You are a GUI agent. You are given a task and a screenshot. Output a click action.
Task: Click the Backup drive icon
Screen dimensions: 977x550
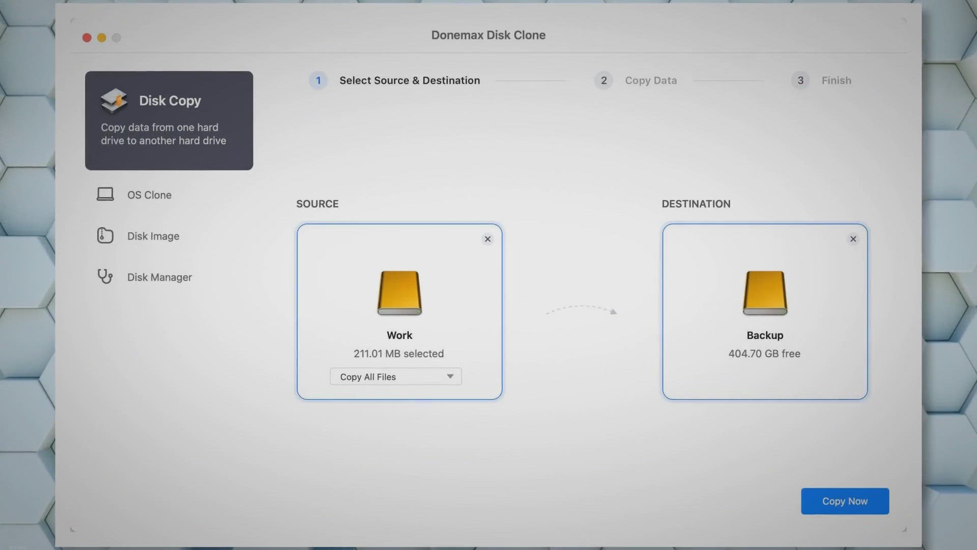(765, 293)
